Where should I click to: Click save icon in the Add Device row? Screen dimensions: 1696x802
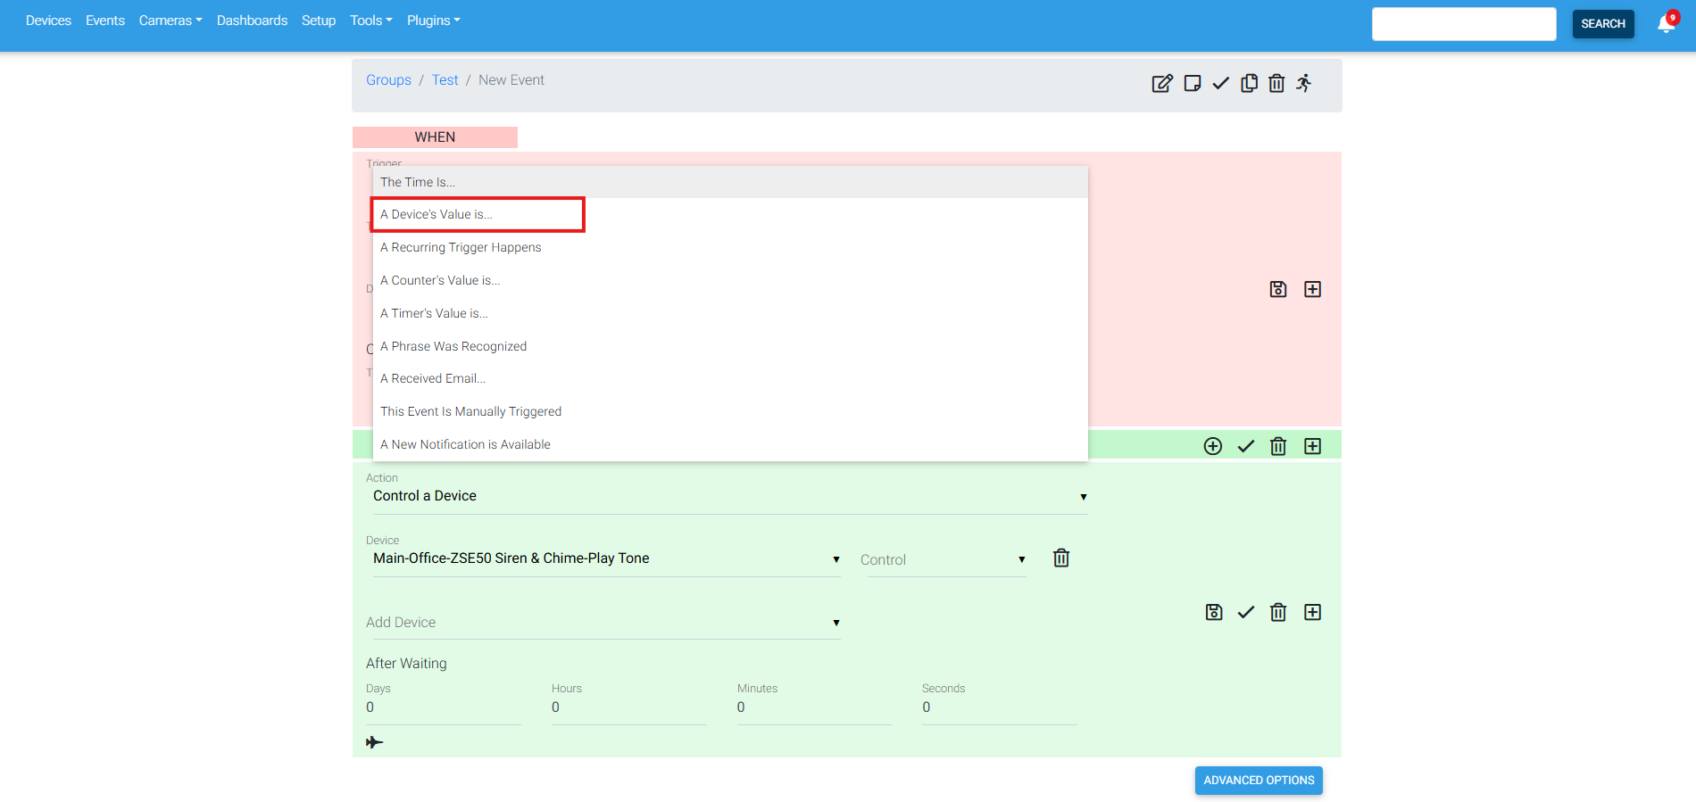point(1214,612)
